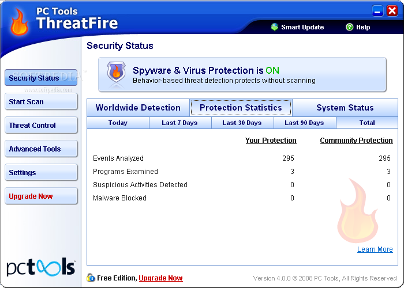Follow the Learn More link
The width and height of the screenshot is (404, 288).
point(375,249)
